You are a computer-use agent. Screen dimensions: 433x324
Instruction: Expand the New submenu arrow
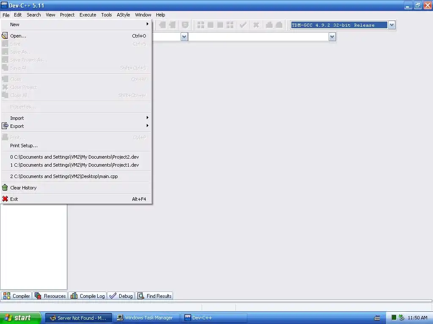point(148,24)
